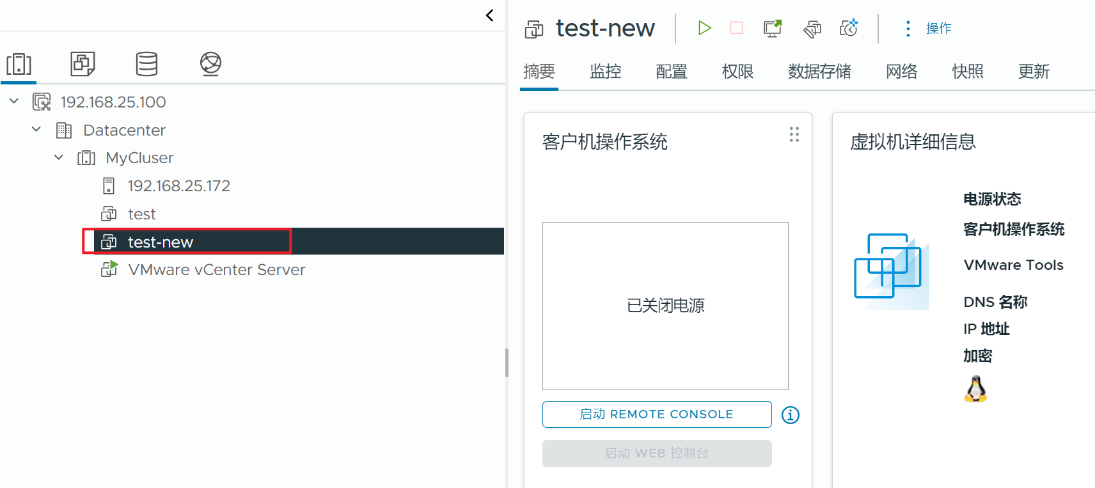Click the sidebar splitter handle

507,363
